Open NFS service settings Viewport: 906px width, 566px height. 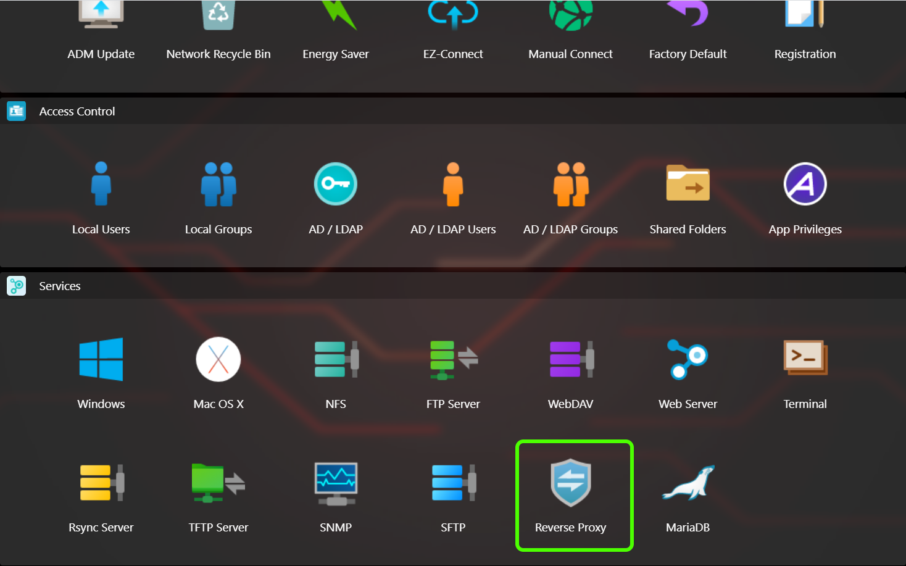pyautogui.click(x=336, y=373)
